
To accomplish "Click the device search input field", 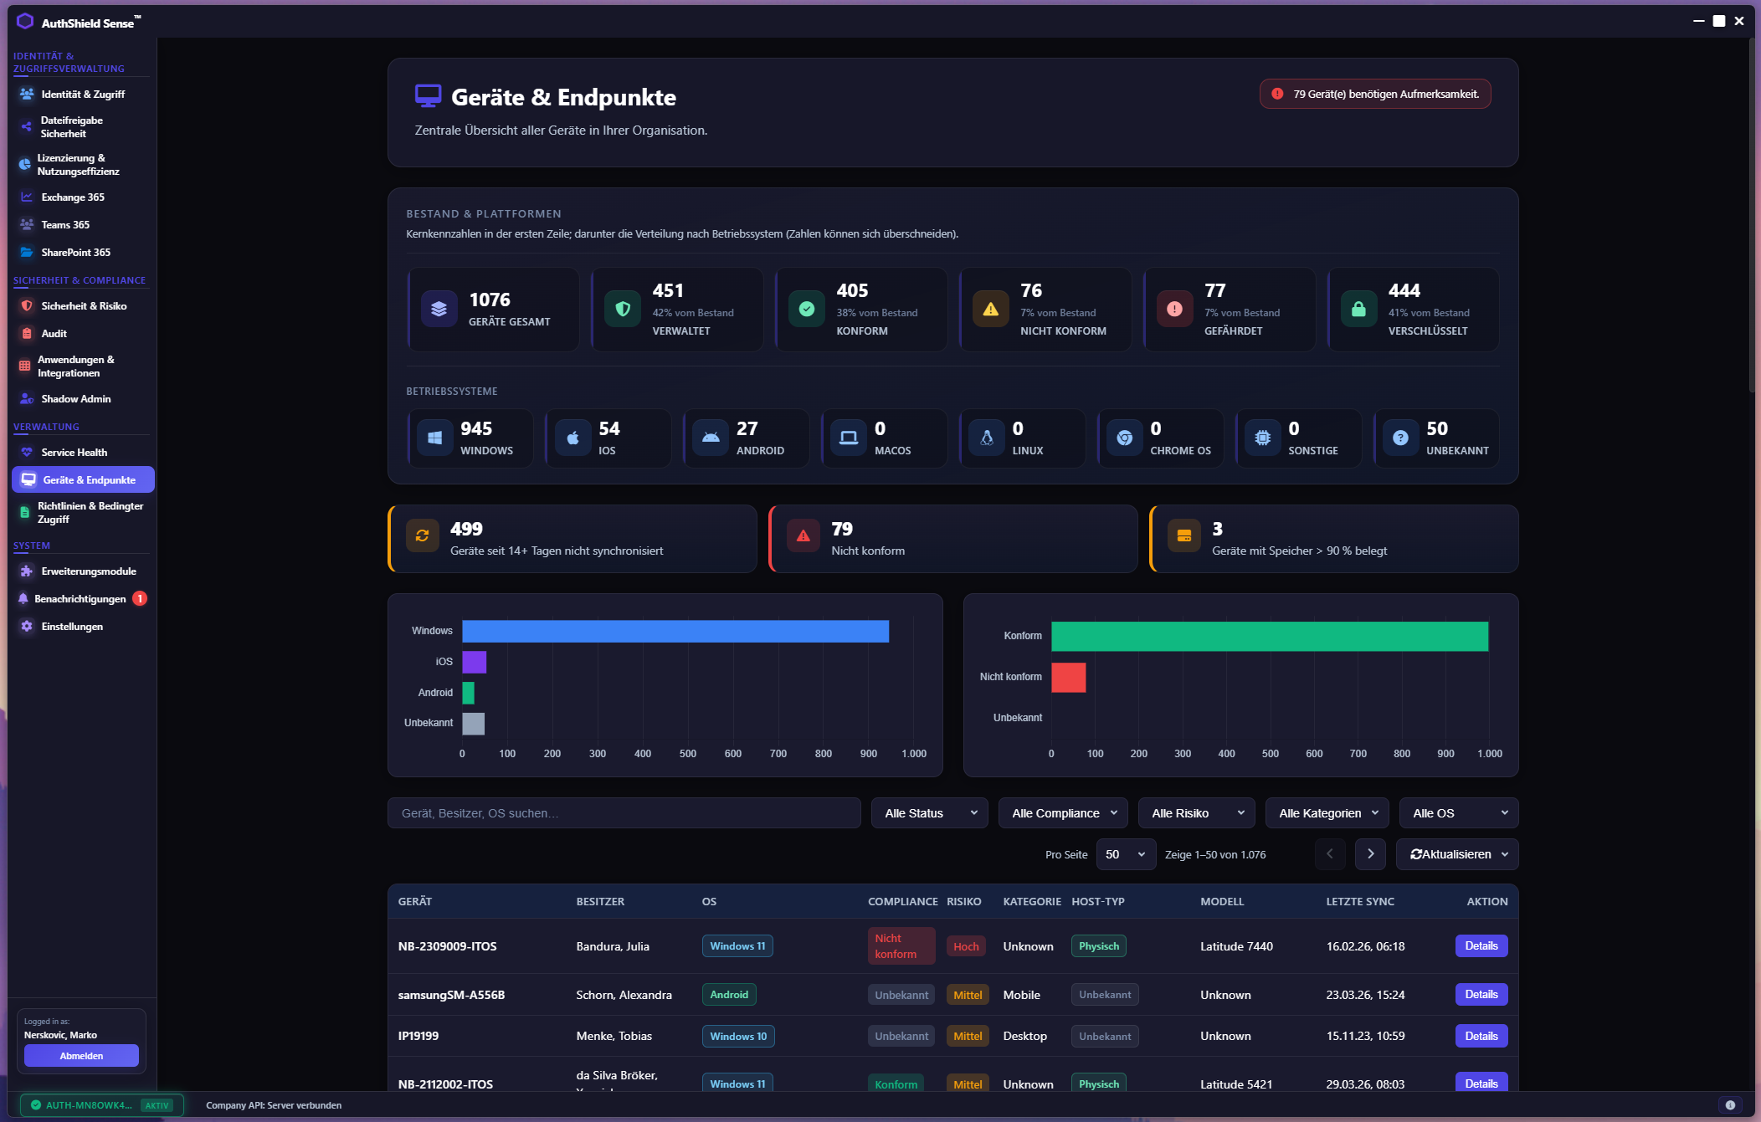I will 624,812.
